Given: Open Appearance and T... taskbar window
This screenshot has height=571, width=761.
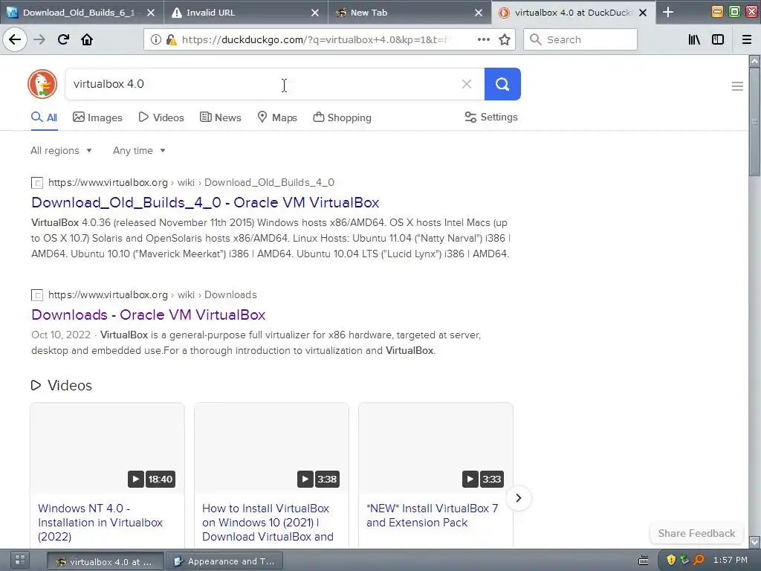Looking at the screenshot, I should coord(224,561).
